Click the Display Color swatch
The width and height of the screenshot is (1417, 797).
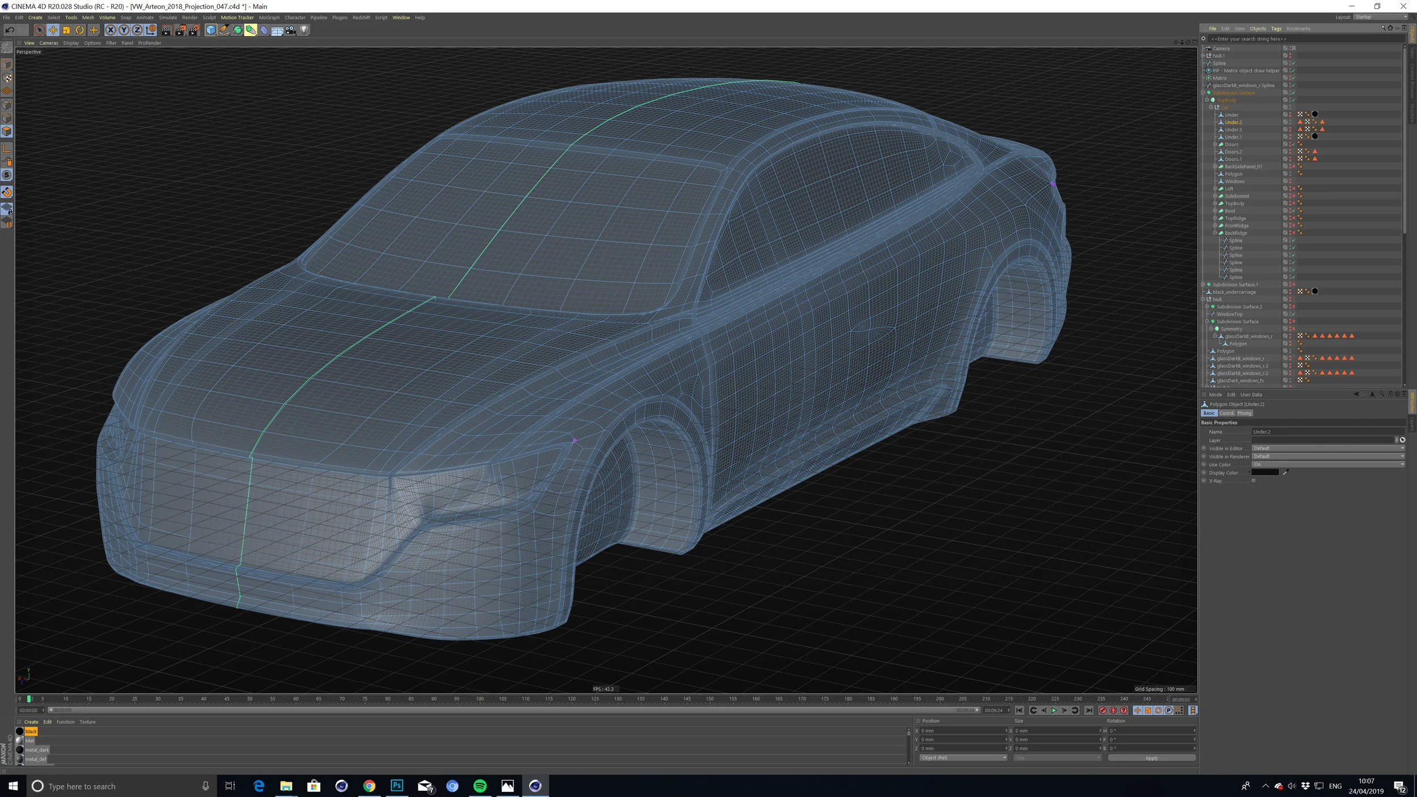[1265, 472]
